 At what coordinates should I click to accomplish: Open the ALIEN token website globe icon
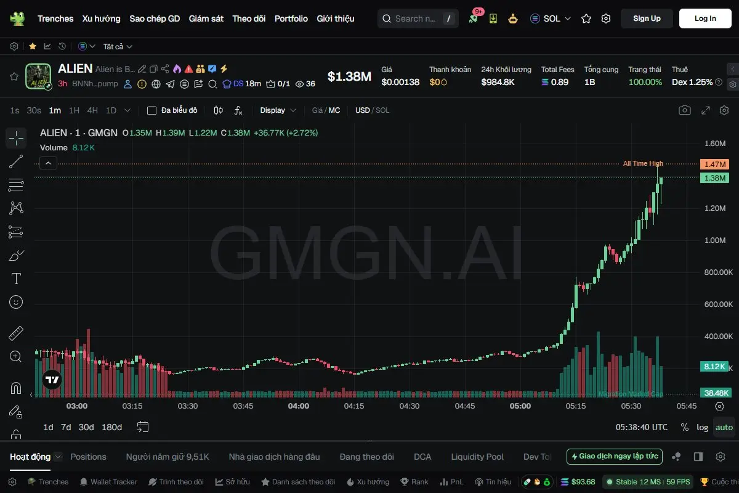tap(156, 84)
